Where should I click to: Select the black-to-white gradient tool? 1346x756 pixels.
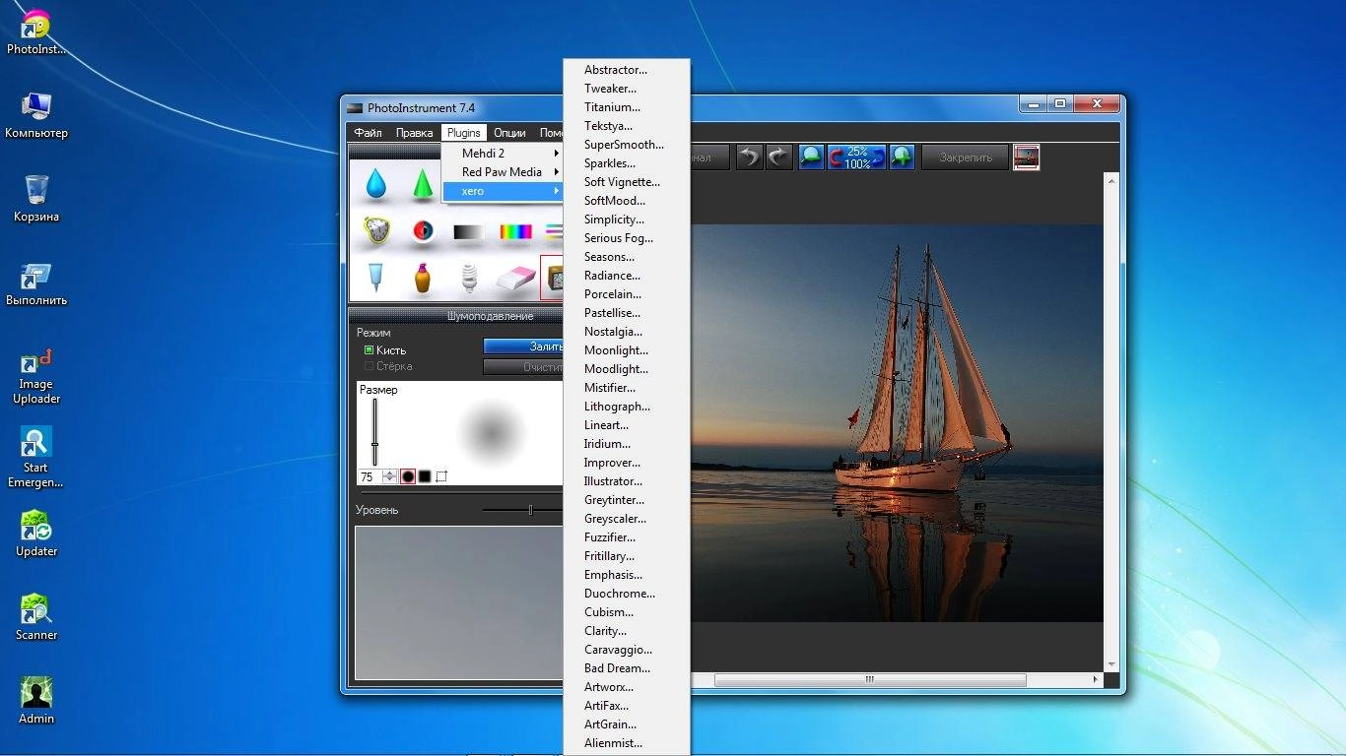[x=469, y=232]
